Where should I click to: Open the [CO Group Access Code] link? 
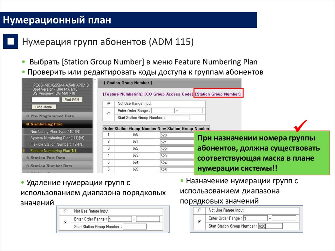pos(169,94)
